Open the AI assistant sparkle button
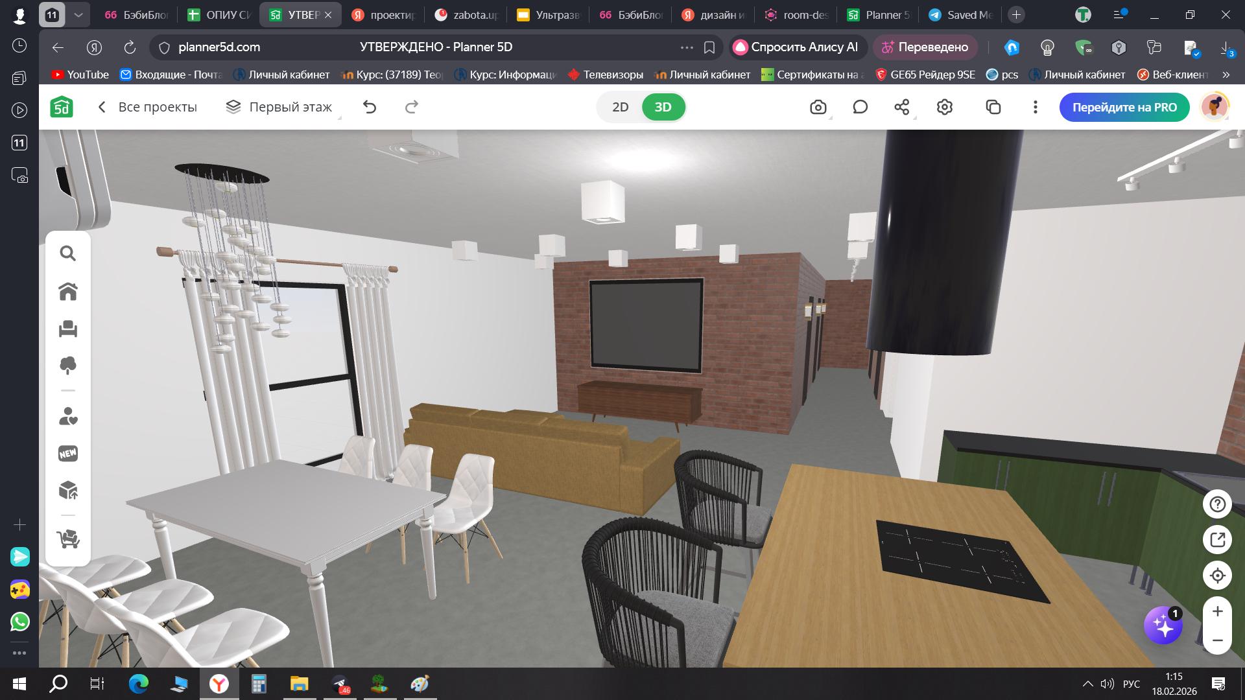This screenshot has width=1245, height=700. pos(1163,626)
